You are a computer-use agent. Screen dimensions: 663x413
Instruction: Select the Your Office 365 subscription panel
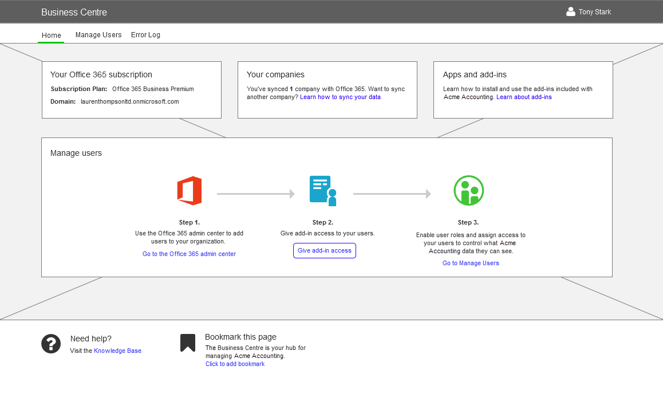click(131, 89)
